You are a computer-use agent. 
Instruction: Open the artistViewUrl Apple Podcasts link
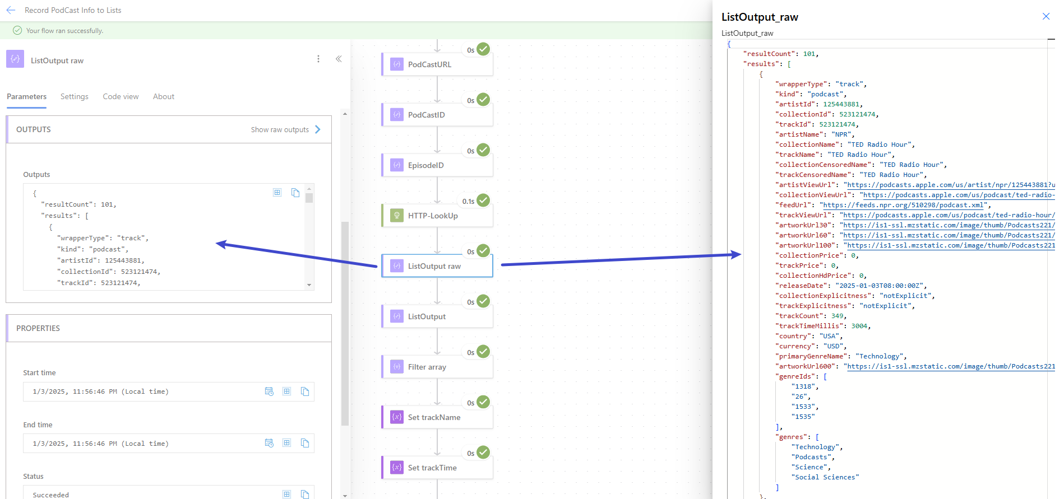click(x=947, y=185)
